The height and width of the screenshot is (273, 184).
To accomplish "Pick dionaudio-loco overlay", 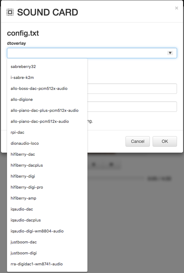I will click(x=47, y=143).
